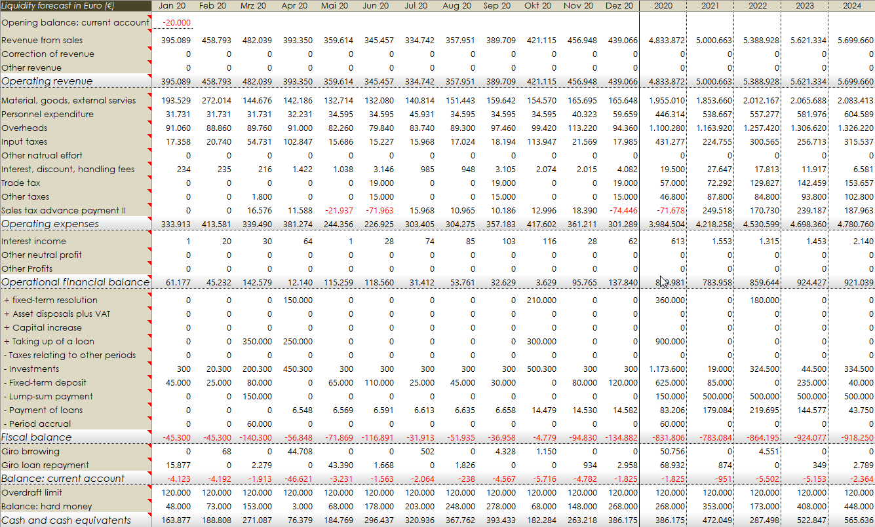Screen dimensions: 875x527
Task: Click 'Operational financial balance' subtotal label
Action: click(75, 282)
